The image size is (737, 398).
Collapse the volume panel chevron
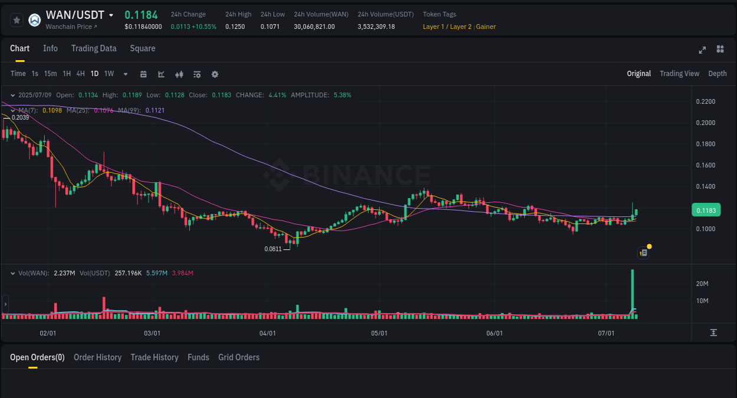[13, 272]
